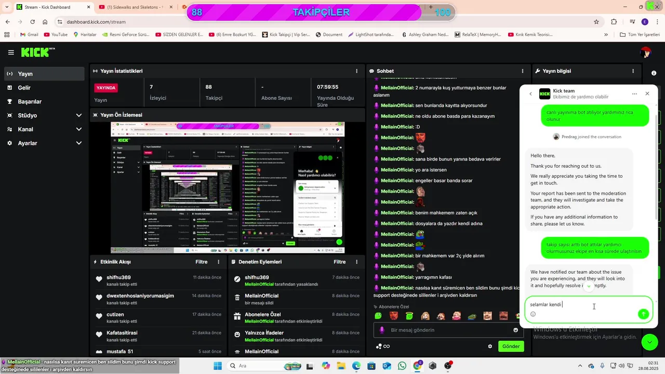The width and height of the screenshot is (665, 374).
Task: Open Denetim Eylemleri panel options menu
Action: pyautogui.click(x=356, y=262)
